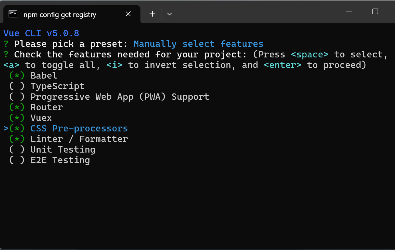The image size is (395, 250).
Task: Click the Linter / Formatter option label
Action: 79,139
